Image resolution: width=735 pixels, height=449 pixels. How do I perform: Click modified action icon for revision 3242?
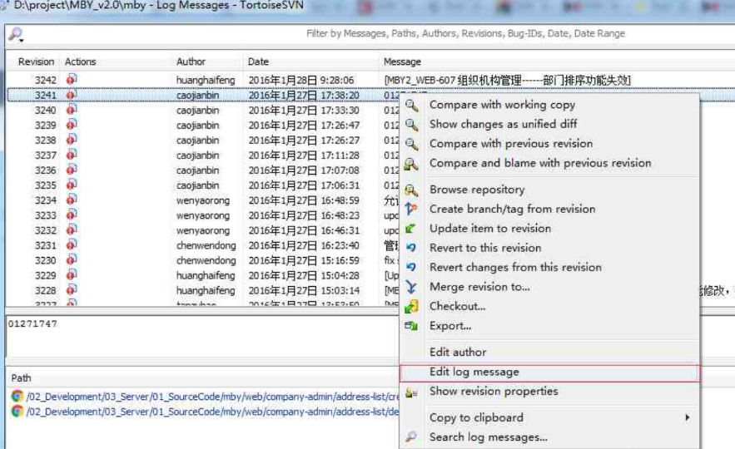click(x=72, y=79)
